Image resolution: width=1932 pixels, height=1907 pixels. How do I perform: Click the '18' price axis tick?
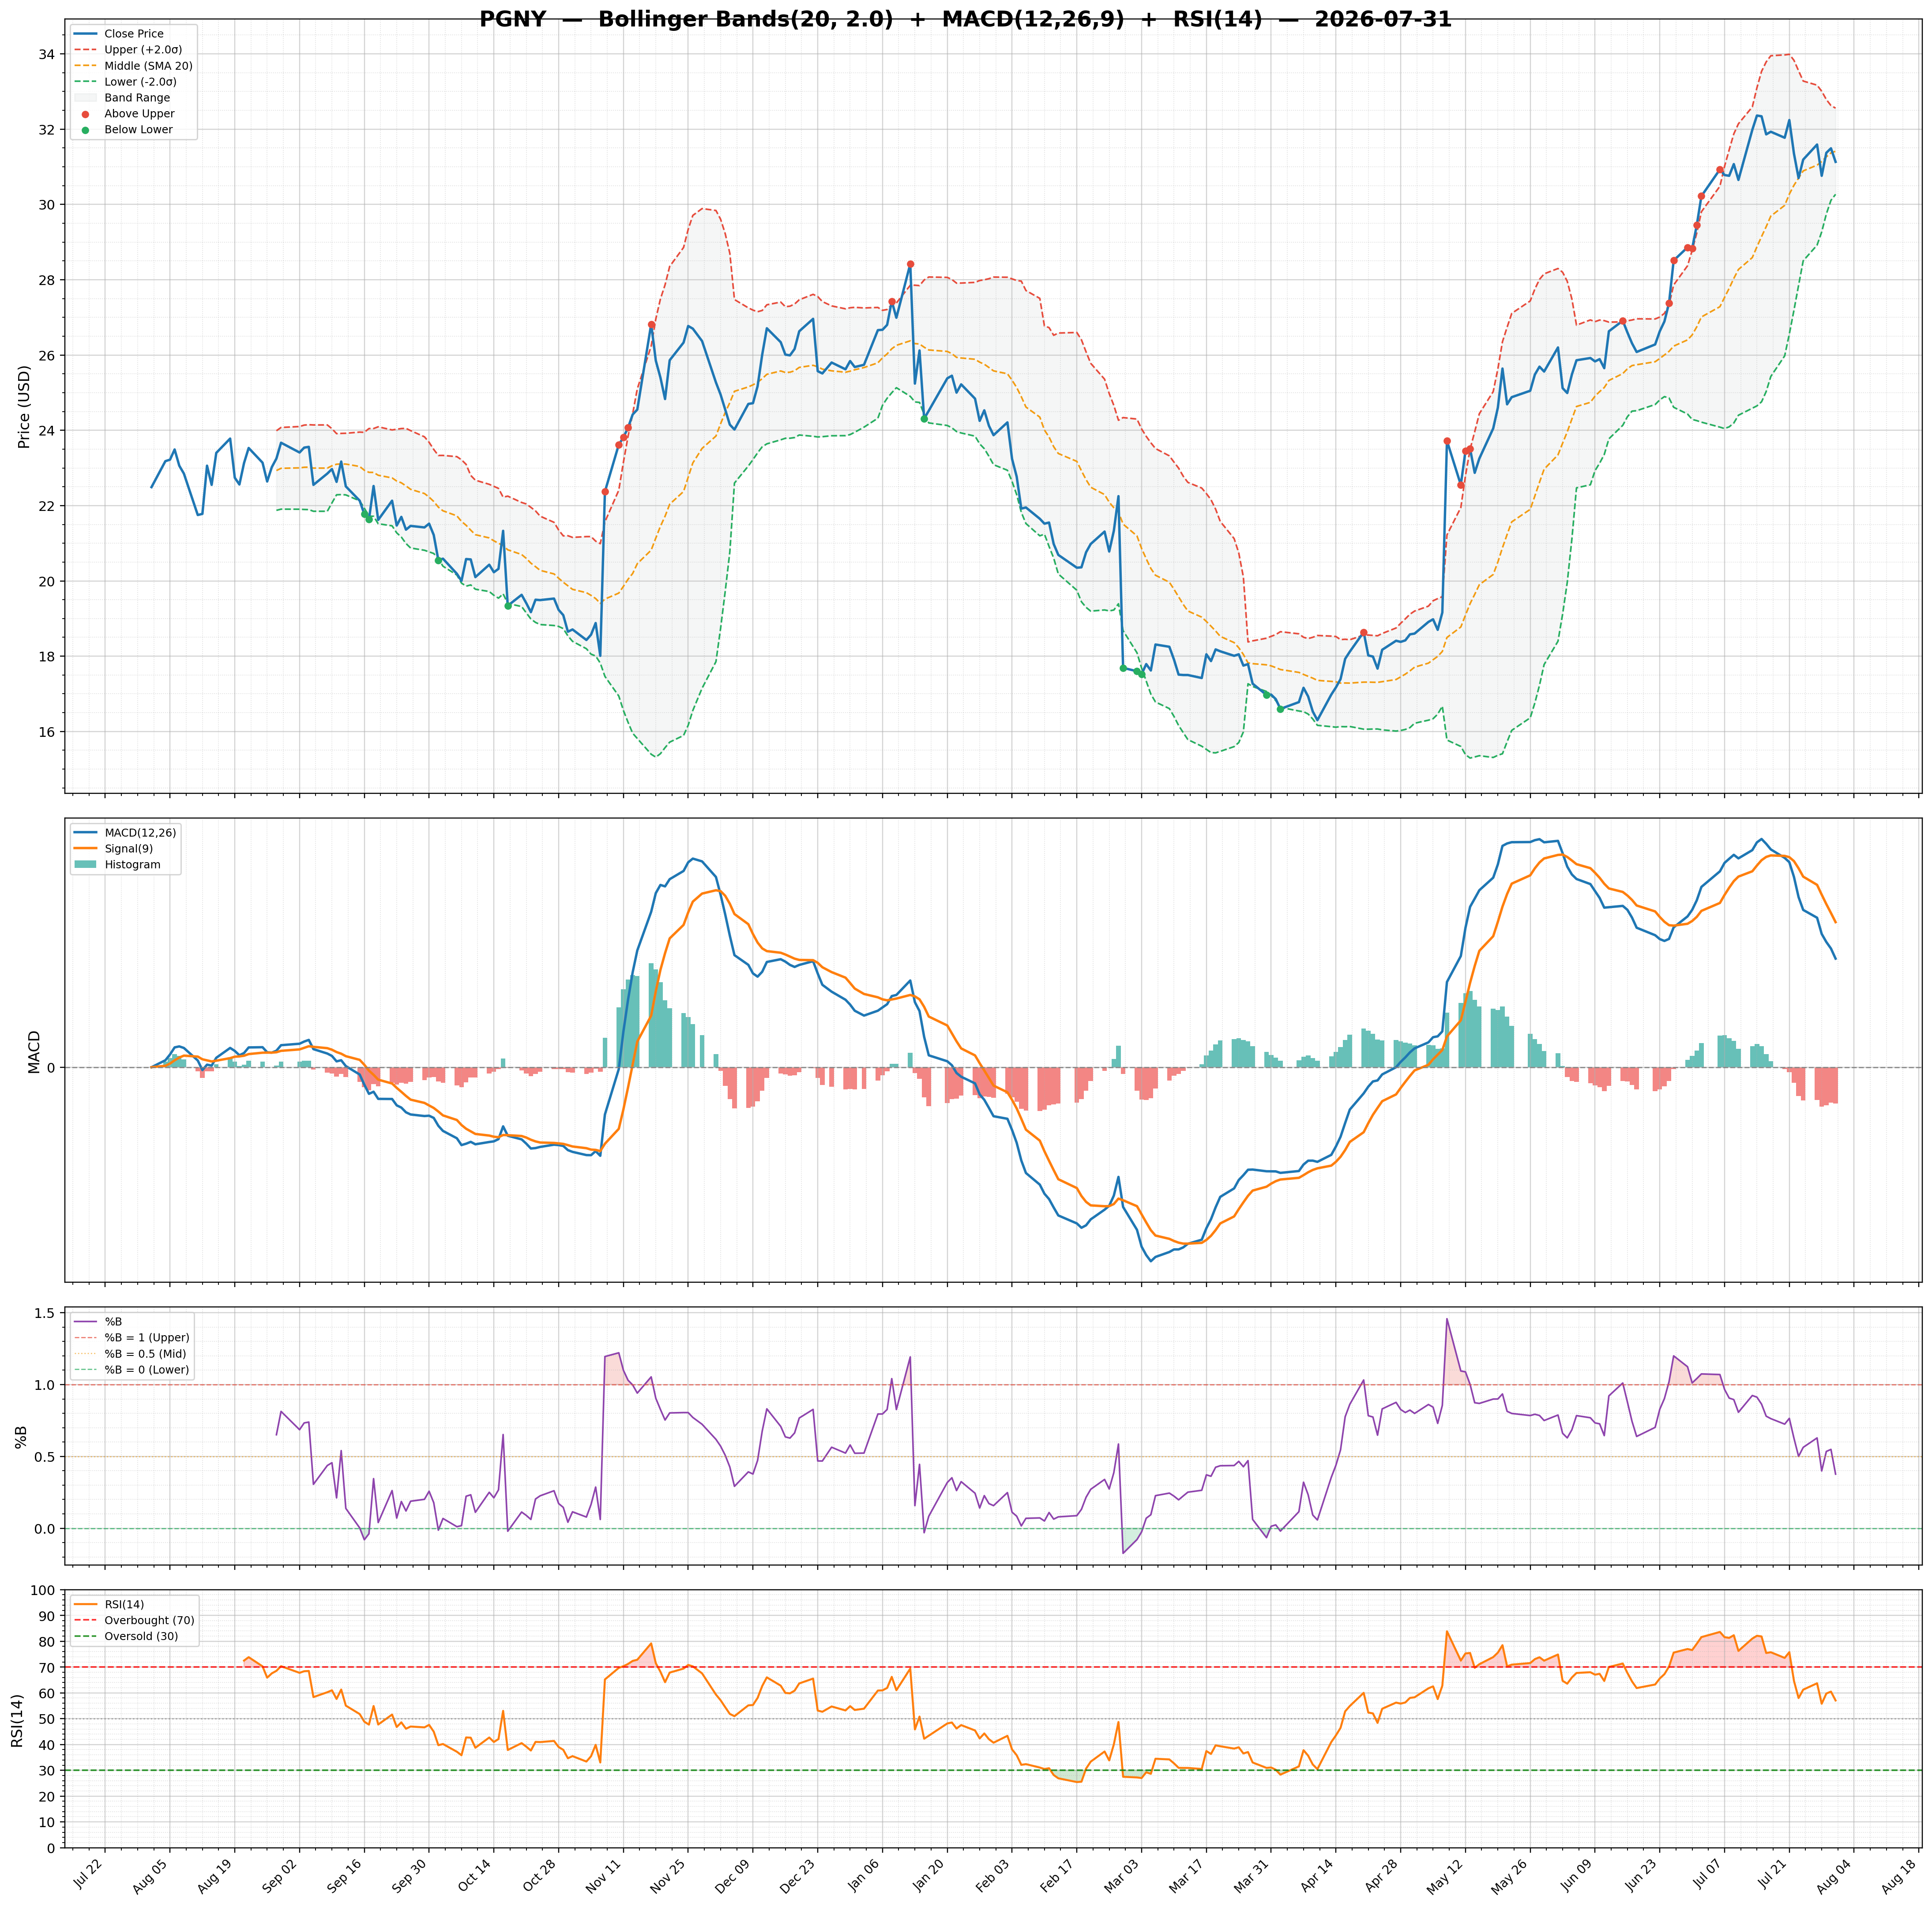click(47, 656)
